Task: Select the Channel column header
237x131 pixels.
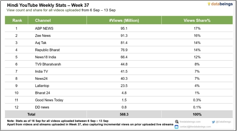Action: pos(43,21)
